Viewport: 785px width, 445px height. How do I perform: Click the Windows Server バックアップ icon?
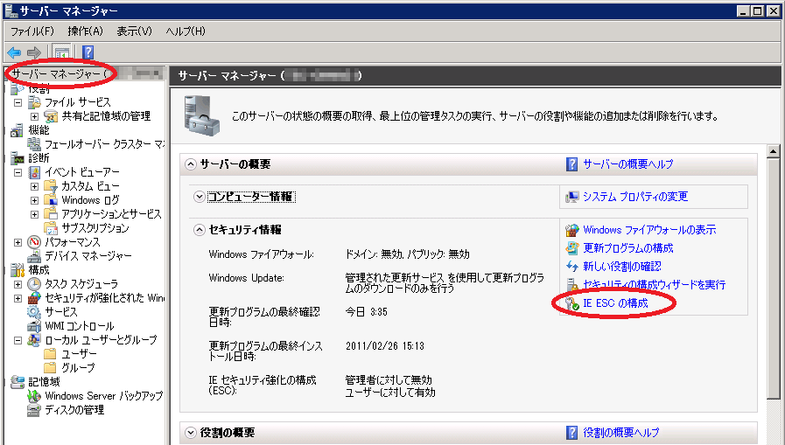[34, 396]
